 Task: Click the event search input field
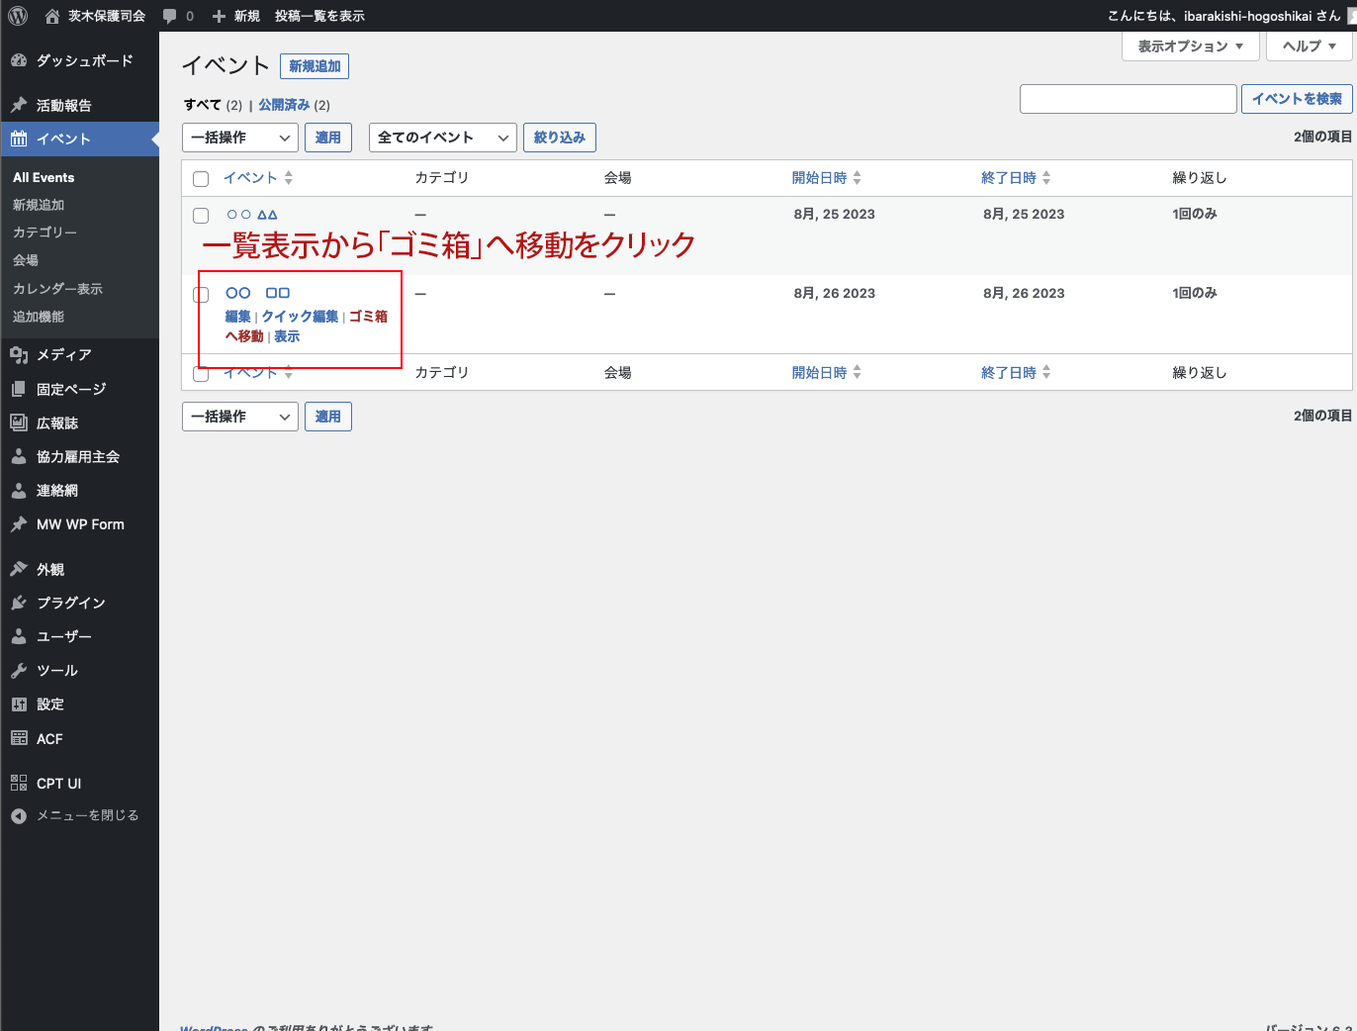(1128, 99)
